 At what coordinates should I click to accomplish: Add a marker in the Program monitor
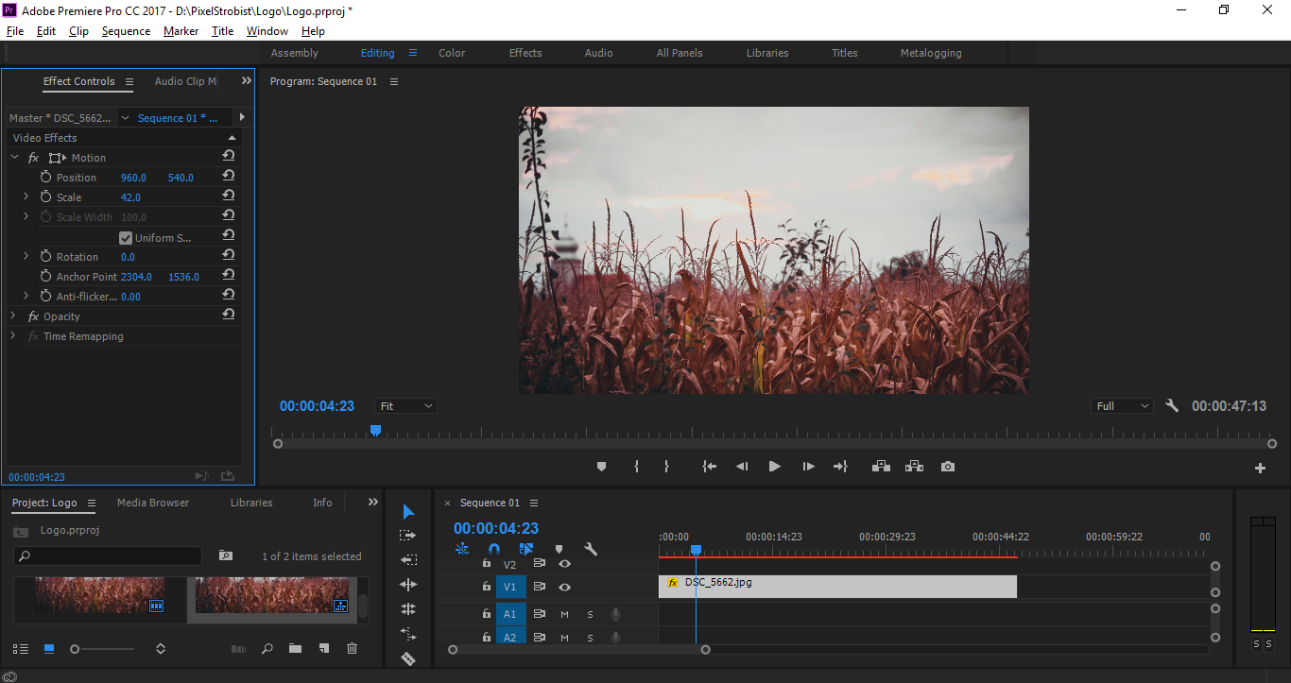click(x=602, y=466)
